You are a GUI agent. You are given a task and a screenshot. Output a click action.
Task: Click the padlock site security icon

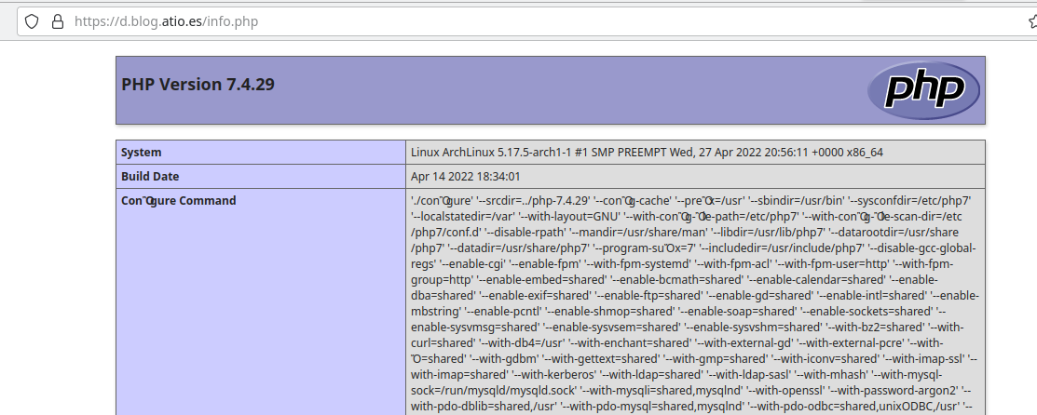tap(57, 20)
